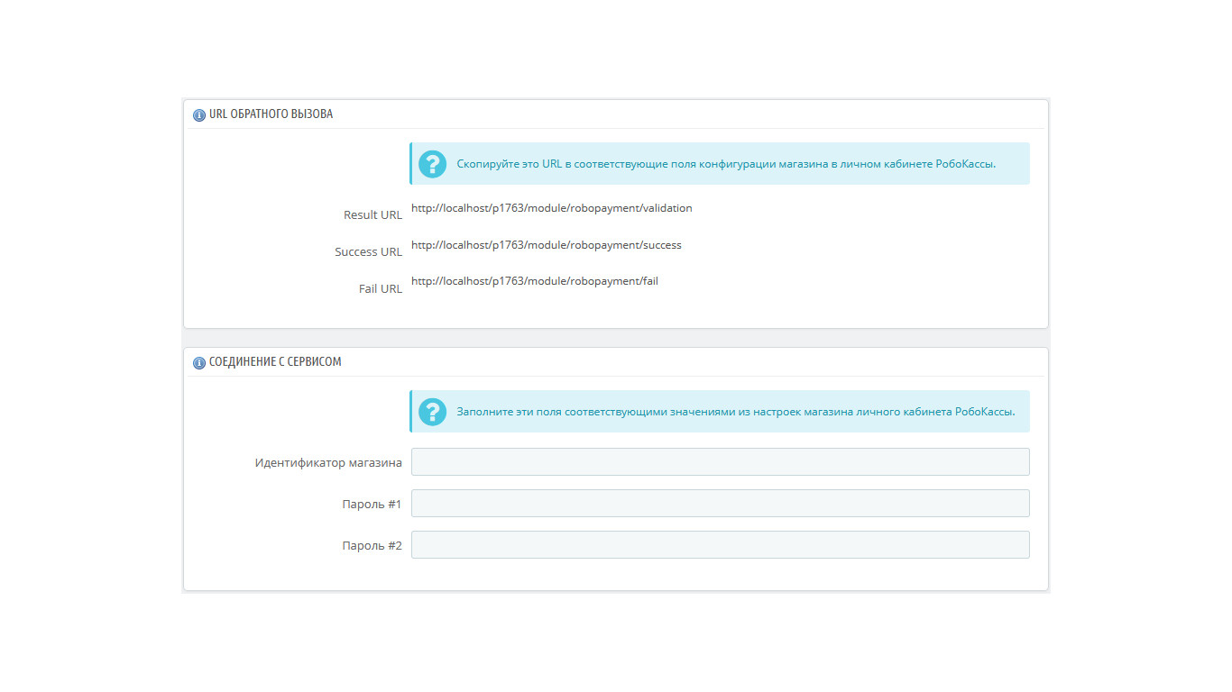Click the Result URL ending in validation
This screenshot has width=1232, height=692.
click(x=551, y=208)
